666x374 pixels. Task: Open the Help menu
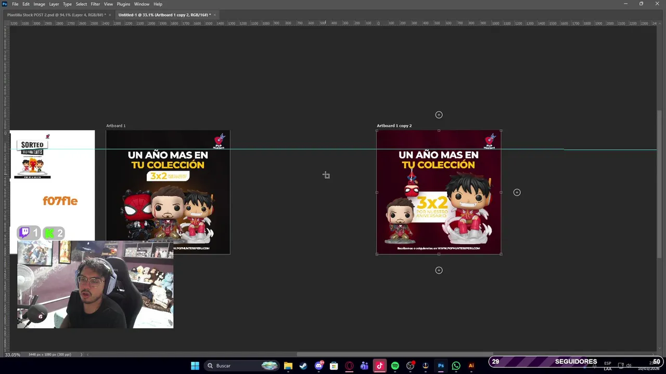tap(158, 4)
